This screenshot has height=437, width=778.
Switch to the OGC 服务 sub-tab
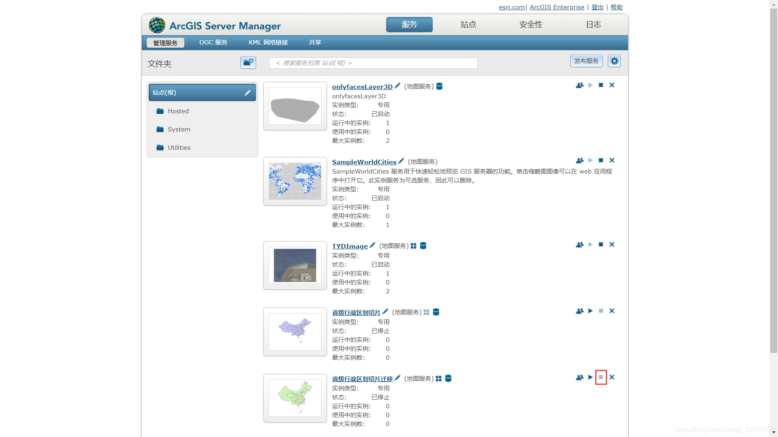point(213,42)
